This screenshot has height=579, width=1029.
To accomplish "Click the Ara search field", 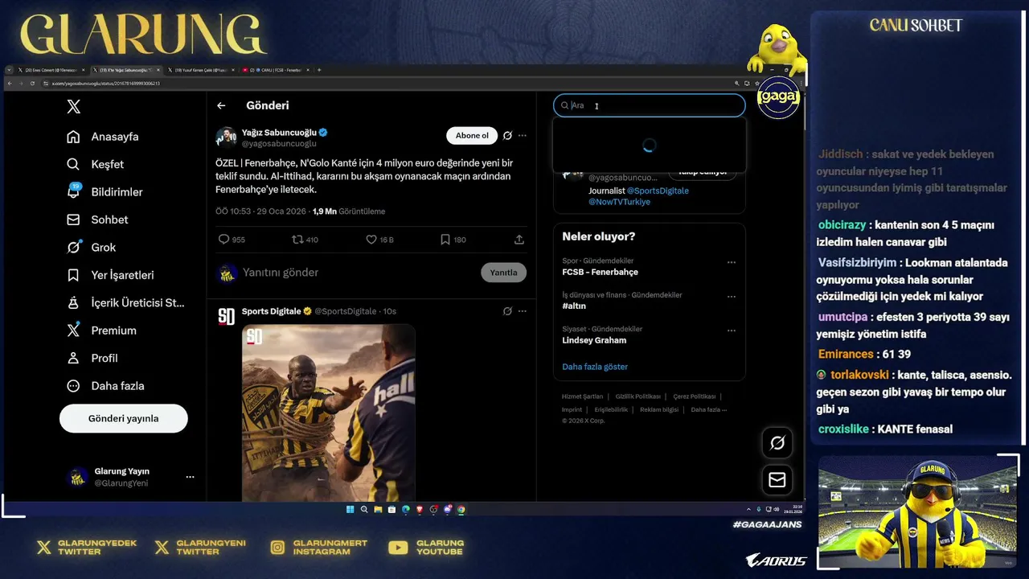I will [x=650, y=105].
